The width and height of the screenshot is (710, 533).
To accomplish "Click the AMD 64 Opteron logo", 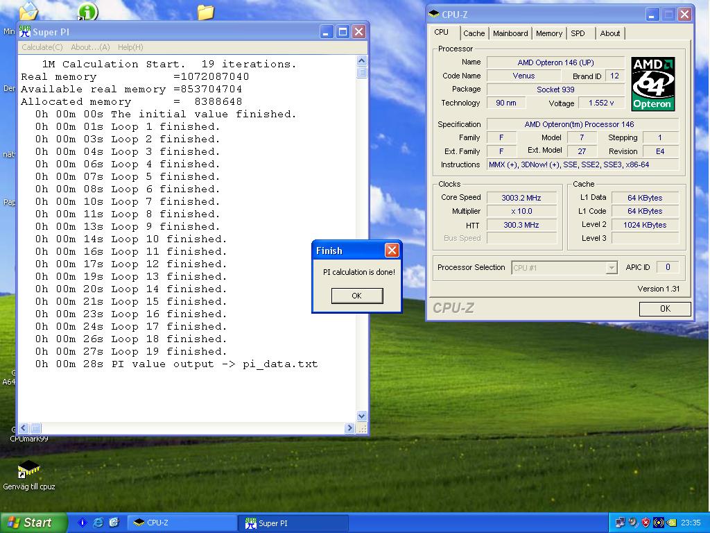I will tap(653, 84).
